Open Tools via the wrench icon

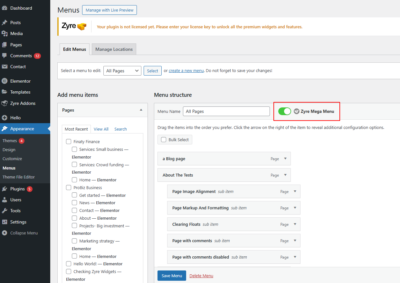click(x=5, y=211)
